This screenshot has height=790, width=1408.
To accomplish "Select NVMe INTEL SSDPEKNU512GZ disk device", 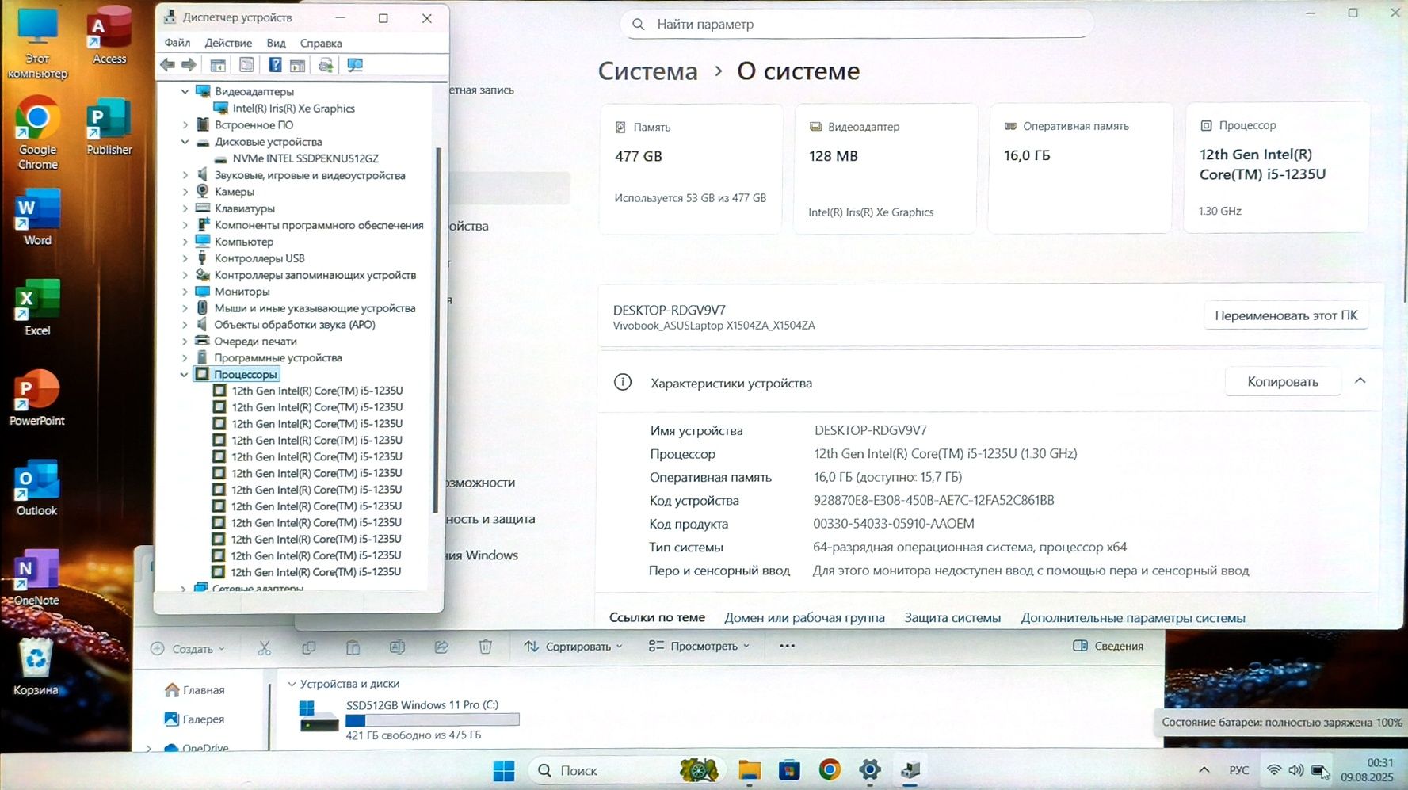I will 305,158.
